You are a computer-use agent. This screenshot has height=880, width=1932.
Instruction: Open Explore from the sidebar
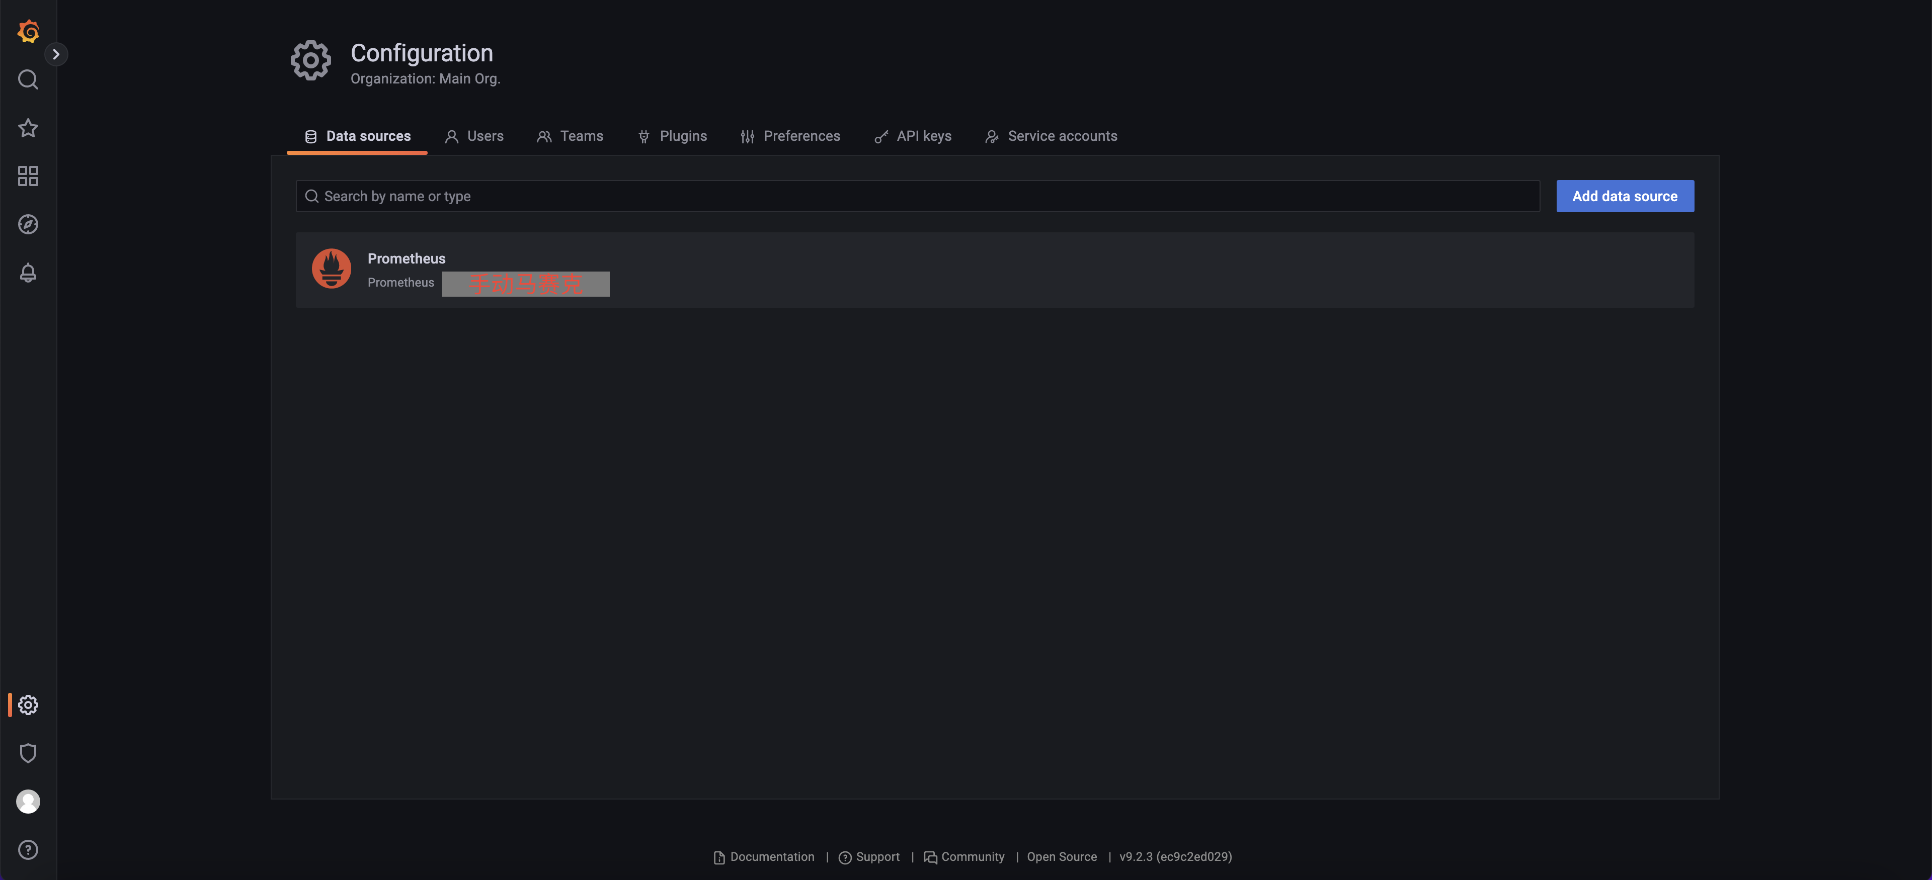click(28, 223)
